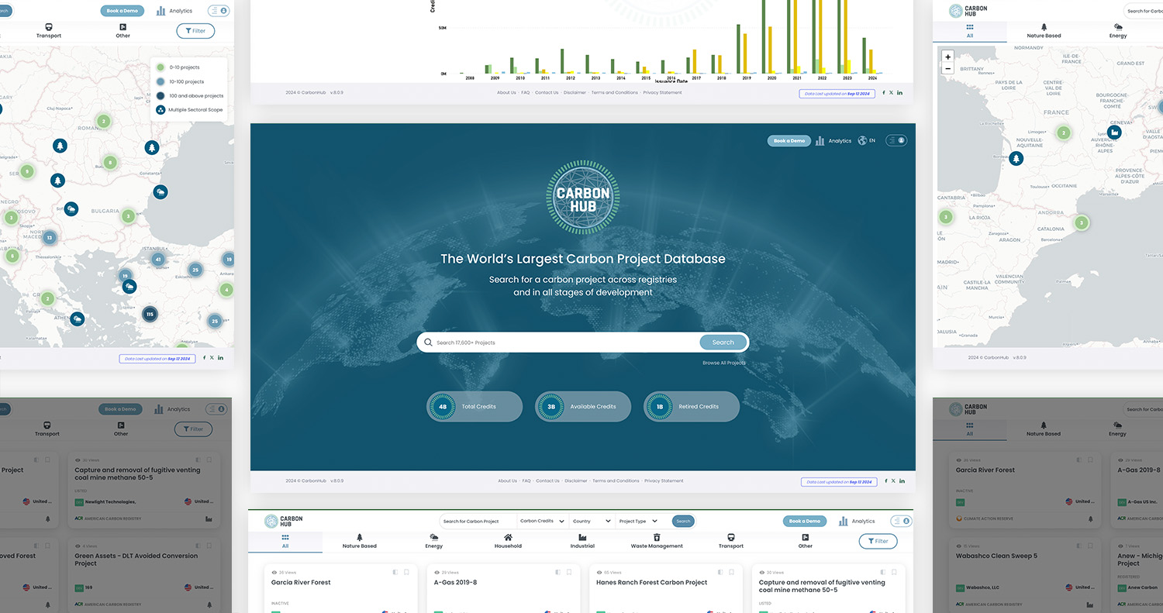Click map zoom-in plus button on France map
The image size is (1163, 613).
pyautogui.click(x=947, y=57)
